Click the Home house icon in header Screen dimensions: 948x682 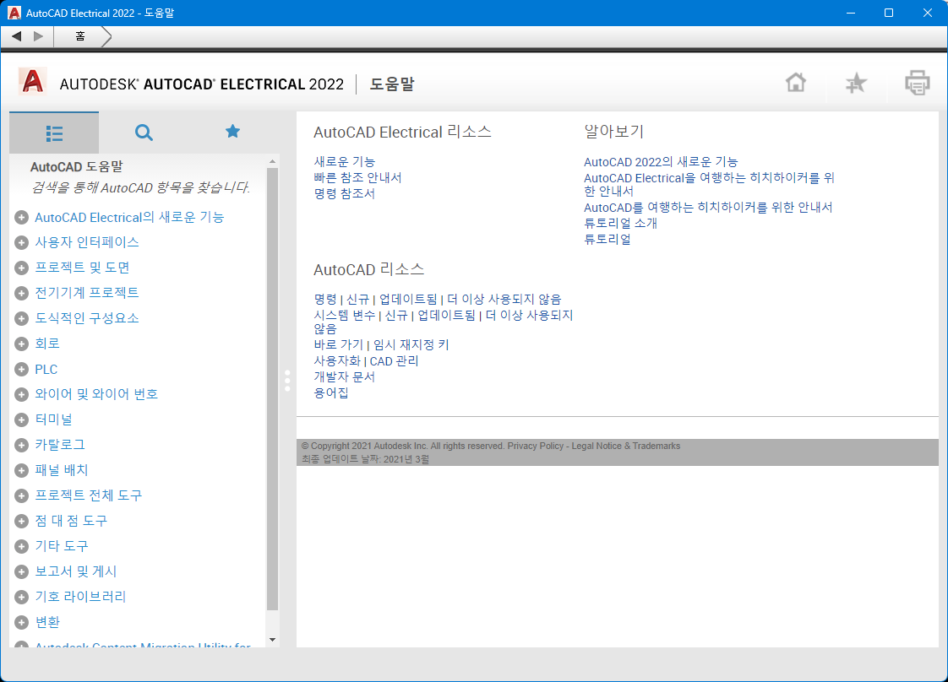(796, 82)
